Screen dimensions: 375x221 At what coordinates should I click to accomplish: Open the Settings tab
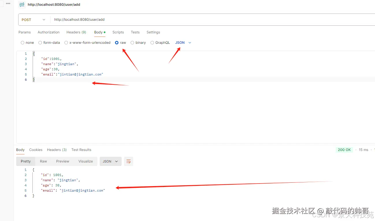[153, 32]
